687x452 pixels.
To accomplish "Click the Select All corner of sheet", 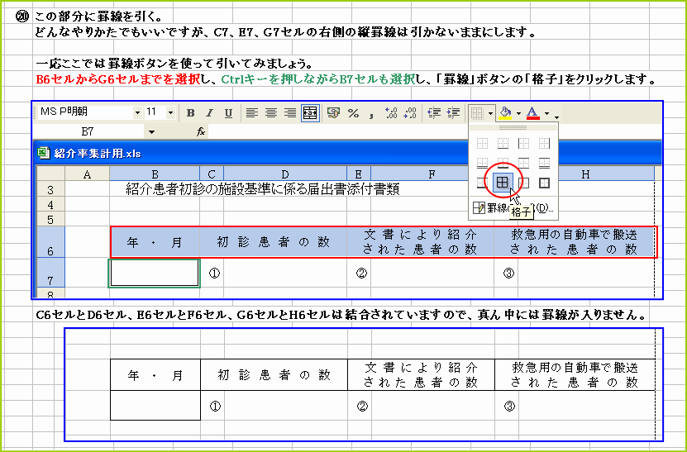I will pos(50,174).
